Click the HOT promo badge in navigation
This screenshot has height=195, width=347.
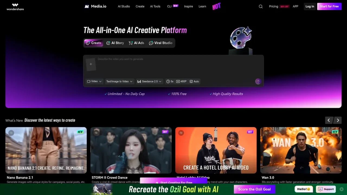pyautogui.click(x=216, y=6)
